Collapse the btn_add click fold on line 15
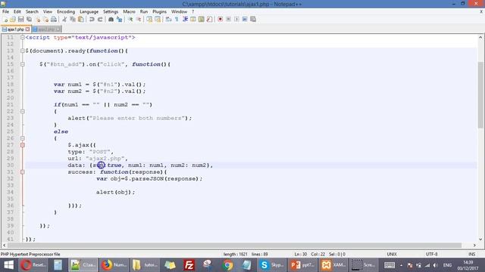The image size is (485, 272). point(22,64)
